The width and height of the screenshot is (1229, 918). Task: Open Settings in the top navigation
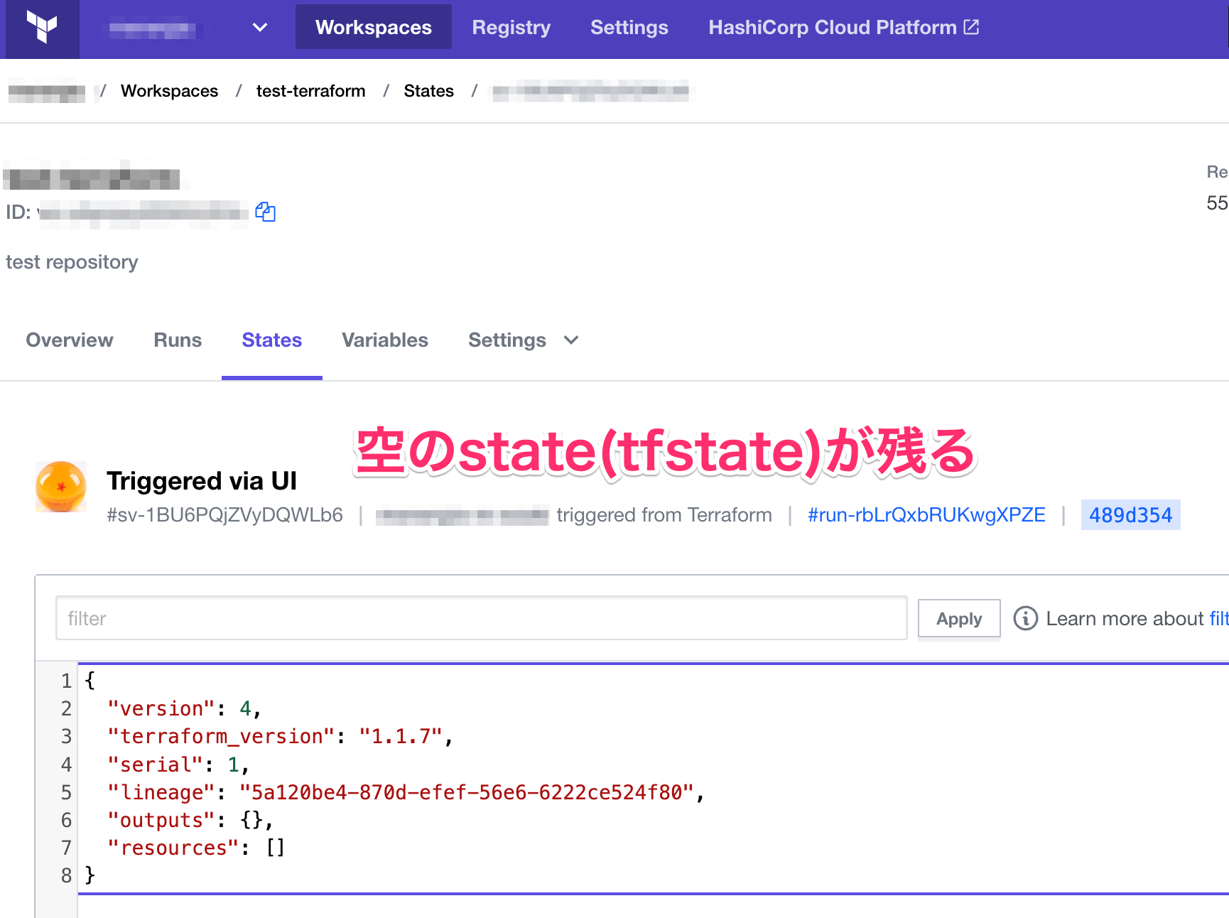pos(629,27)
